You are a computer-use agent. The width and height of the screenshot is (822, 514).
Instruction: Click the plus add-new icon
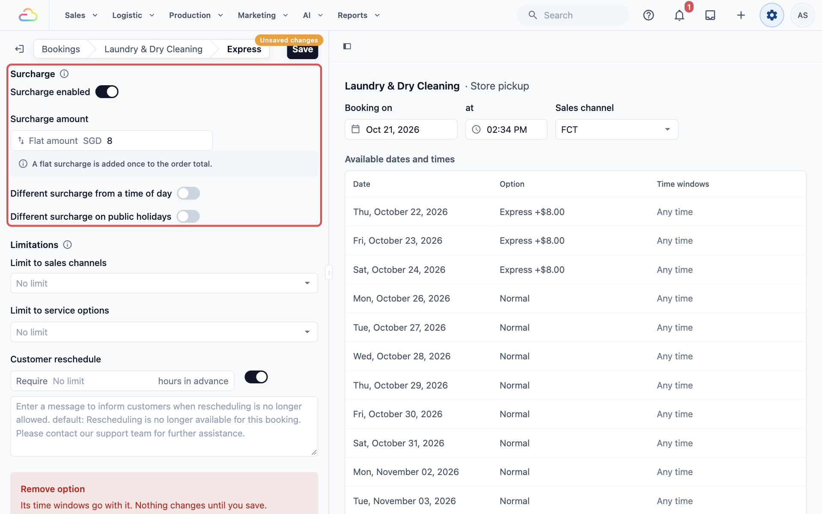[741, 15]
